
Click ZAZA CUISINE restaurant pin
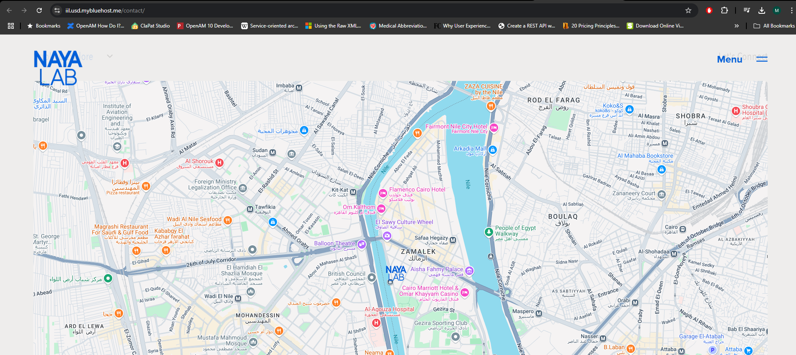pos(491,106)
